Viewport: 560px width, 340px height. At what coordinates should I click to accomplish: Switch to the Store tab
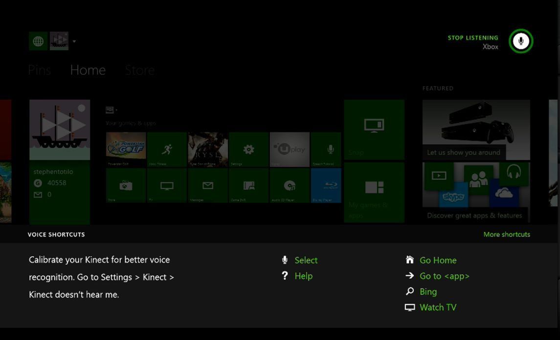(x=139, y=70)
